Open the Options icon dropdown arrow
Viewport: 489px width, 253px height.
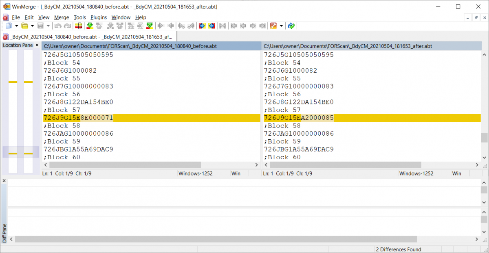pyautogui.click(x=281, y=26)
